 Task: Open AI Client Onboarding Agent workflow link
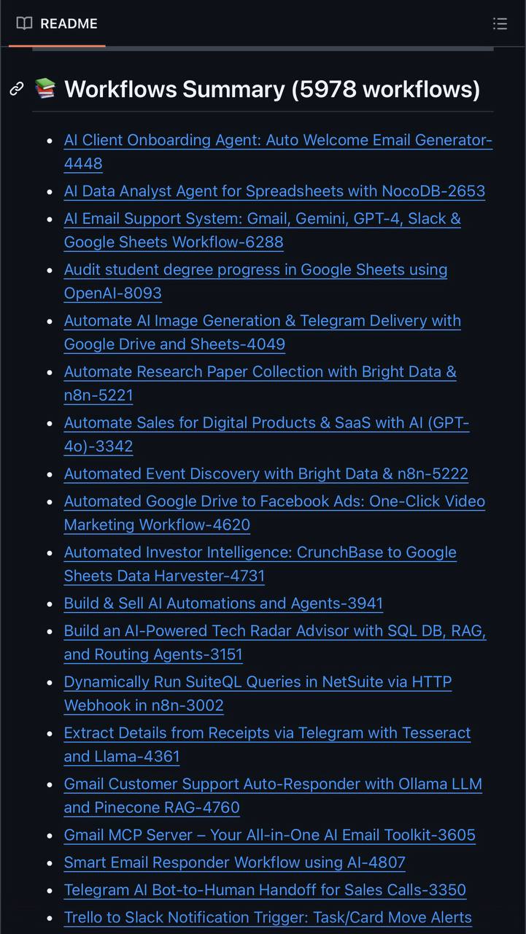(x=277, y=140)
